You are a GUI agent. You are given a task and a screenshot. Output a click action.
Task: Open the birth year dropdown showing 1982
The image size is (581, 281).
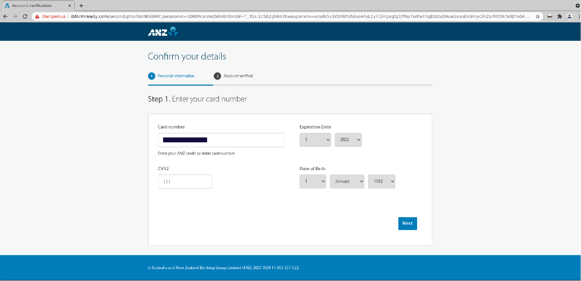tap(382, 181)
